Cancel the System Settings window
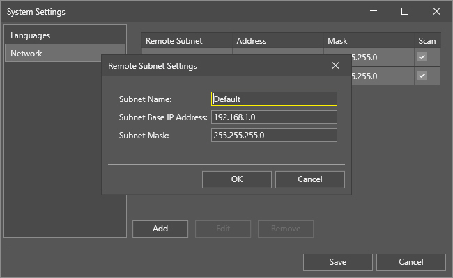 coord(410,262)
